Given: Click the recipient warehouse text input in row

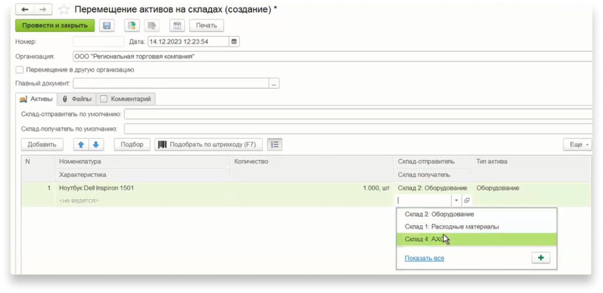Looking at the screenshot, I should click(x=424, y=200).
